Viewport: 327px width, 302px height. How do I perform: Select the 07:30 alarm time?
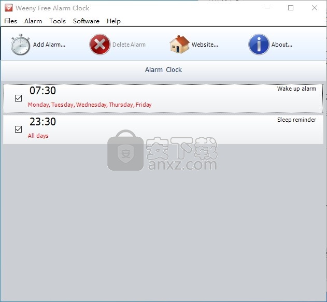click(42, 91)
